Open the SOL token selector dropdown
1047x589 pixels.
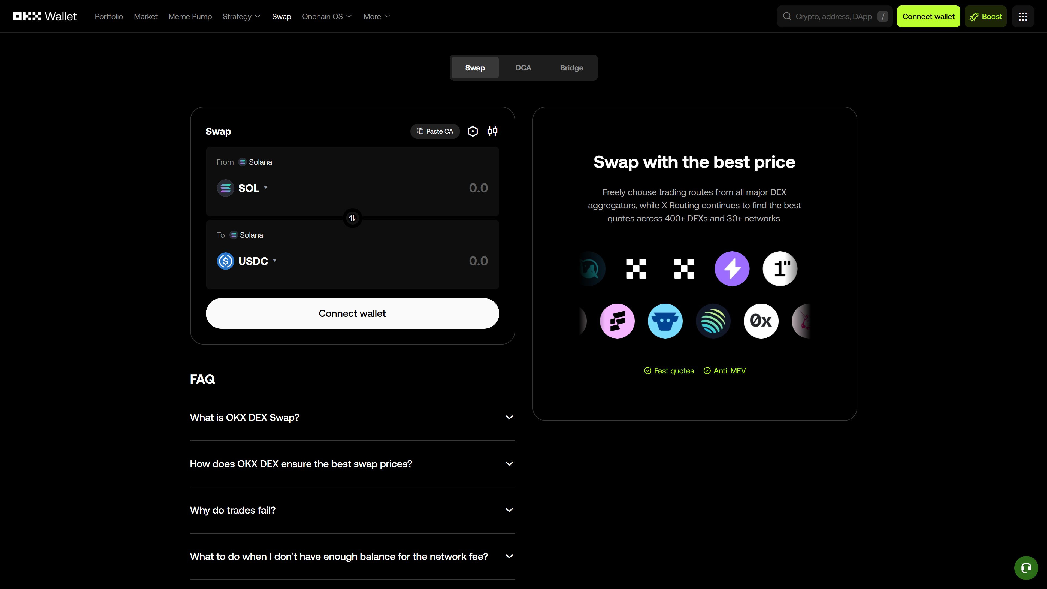click(x=243, y=188)
